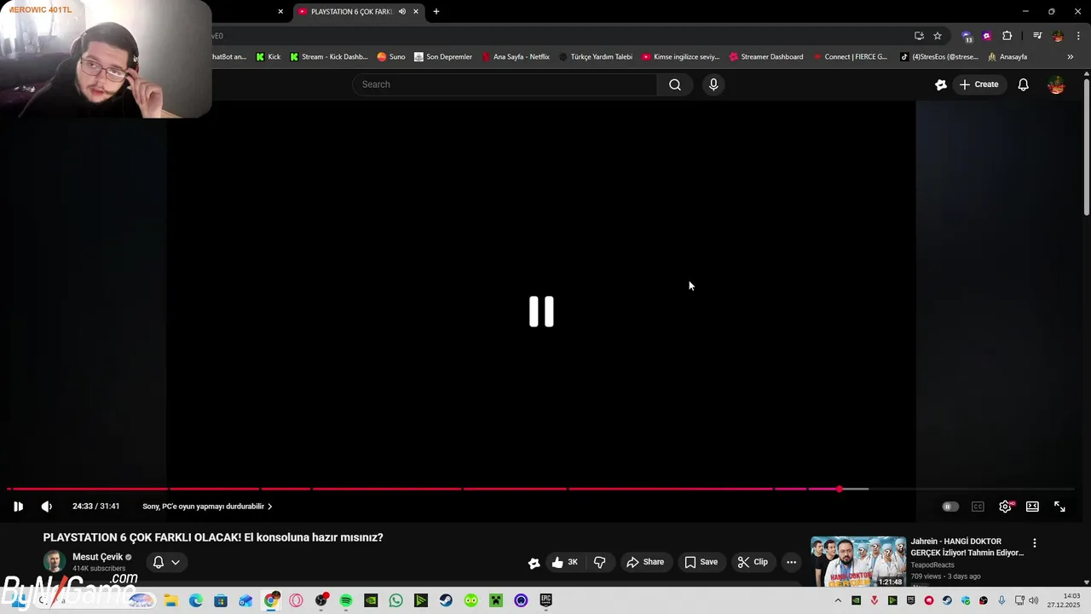Open Mesut Çevik channel link
This screenshot has width=1091, height=614.
pos(98,557)
